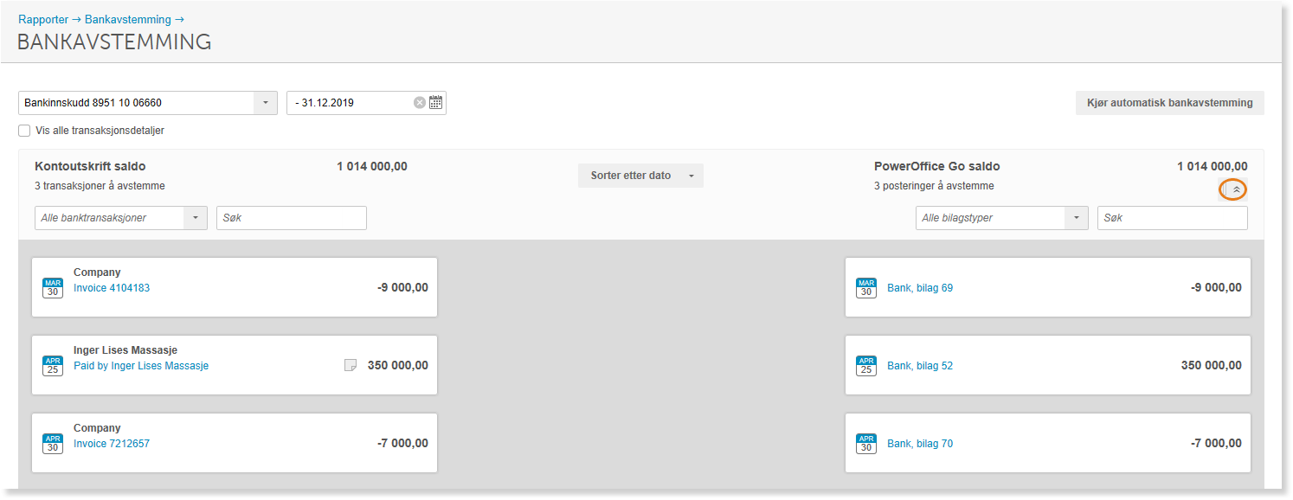Image resolution: width=1293 pixels, height=500 pixels.
Task: Open the Alle bilagstyper filter dropdown
Action: click(x=1076, y=218)
